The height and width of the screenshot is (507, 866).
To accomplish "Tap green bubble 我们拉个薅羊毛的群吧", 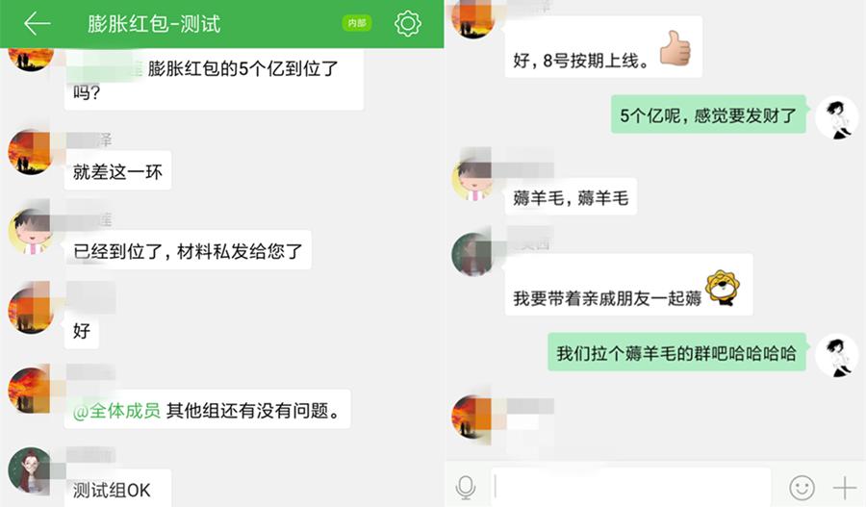I will coord(676,352).
